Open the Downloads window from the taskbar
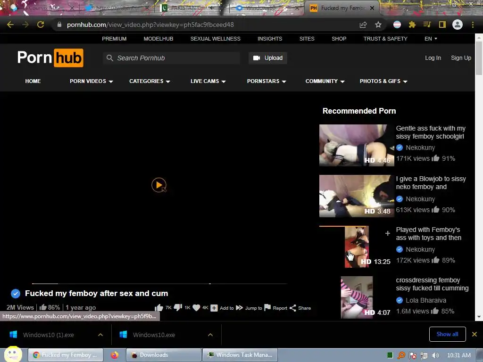Screen dimensions: 483x362 [164, 355]
